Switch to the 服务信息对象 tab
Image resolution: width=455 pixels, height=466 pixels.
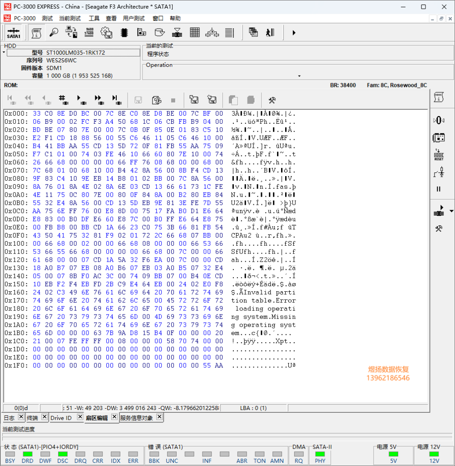coord(136,418)
